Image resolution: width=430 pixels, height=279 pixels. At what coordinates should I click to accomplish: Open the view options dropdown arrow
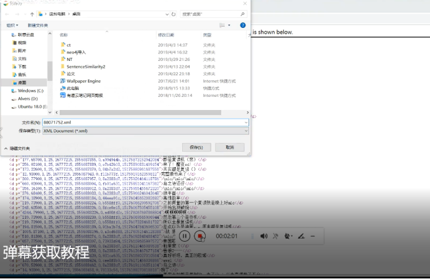coord(229,25)
